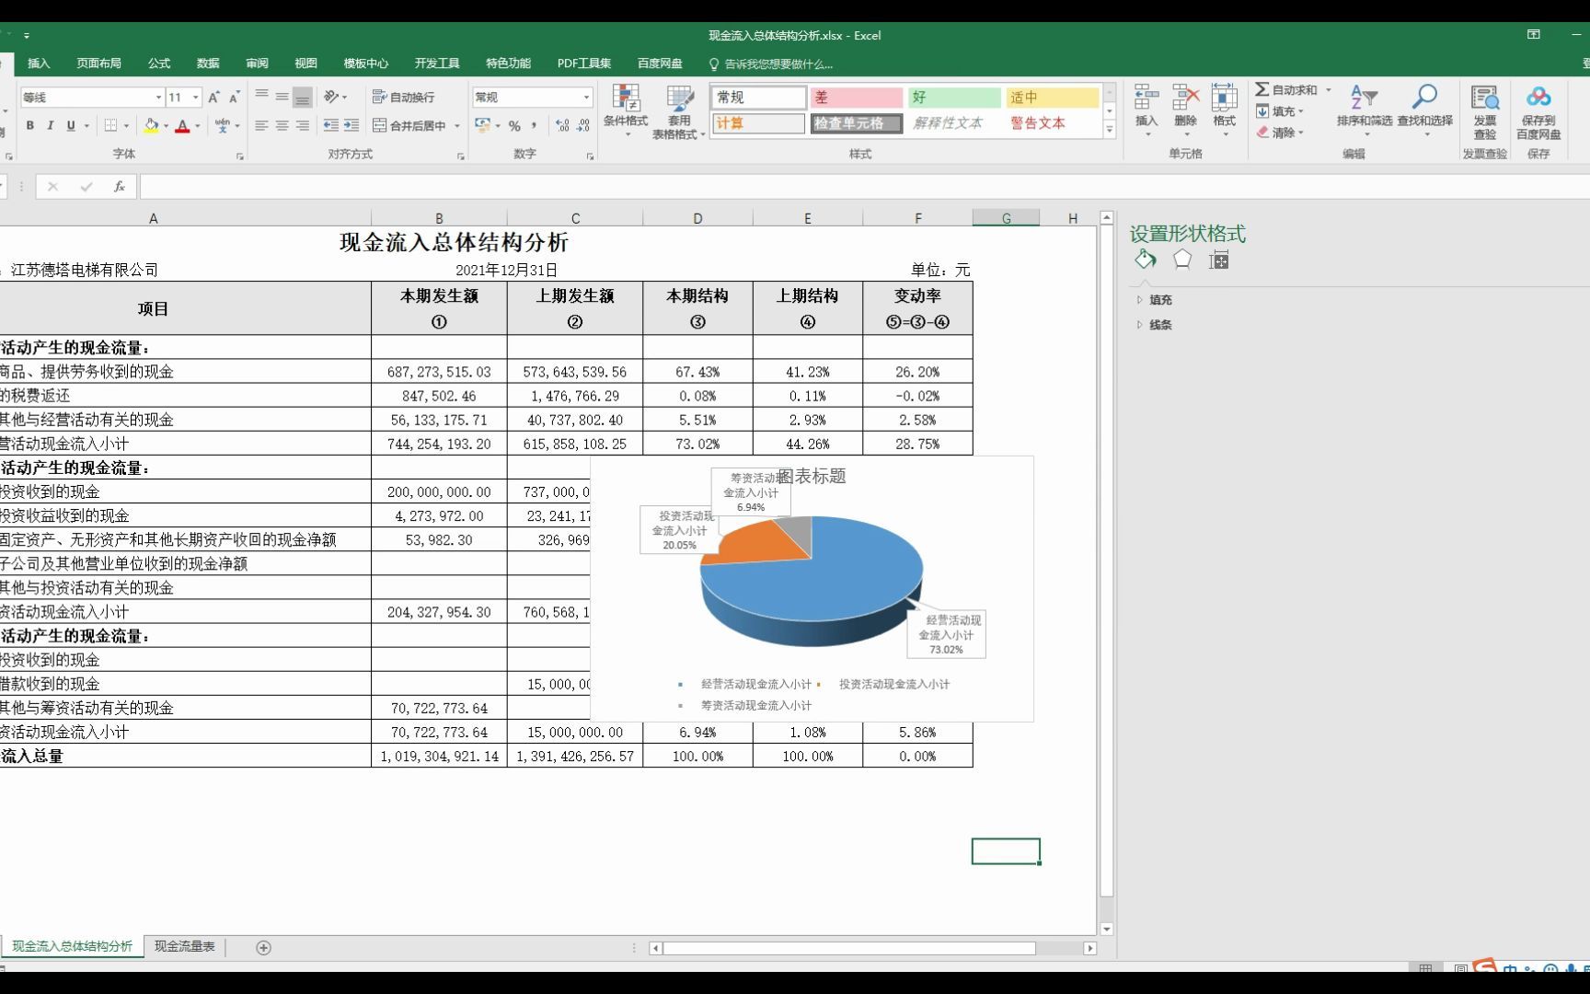Toggle 自动换行 (Wrap Text)

click(402, 97)
